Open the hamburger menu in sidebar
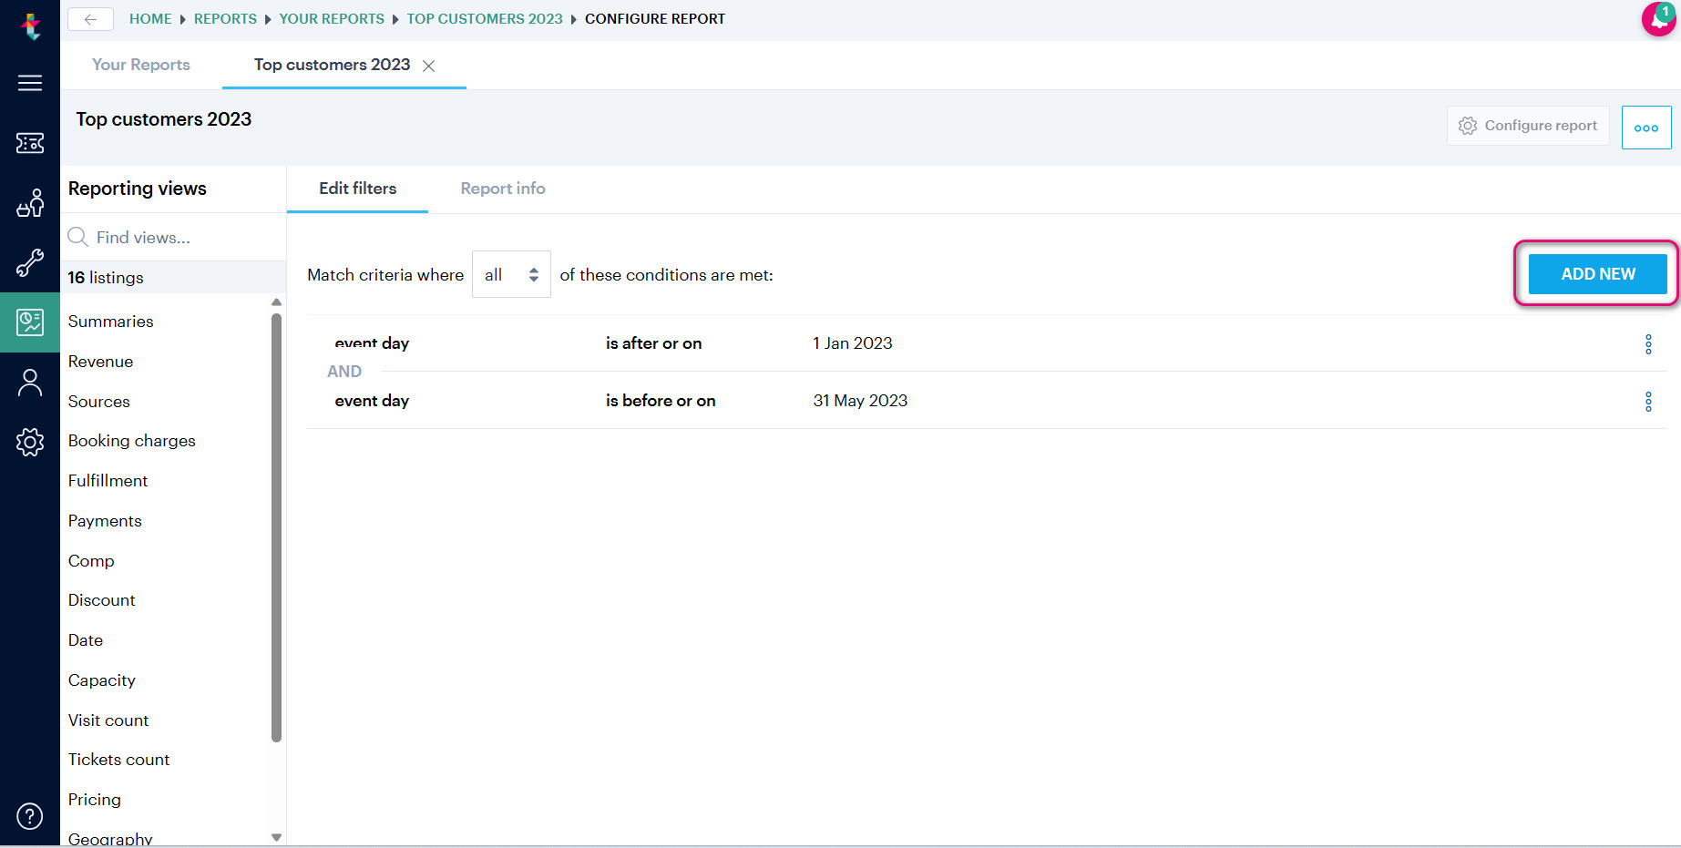Viewport: 1681px width, 848px height. 30,83
